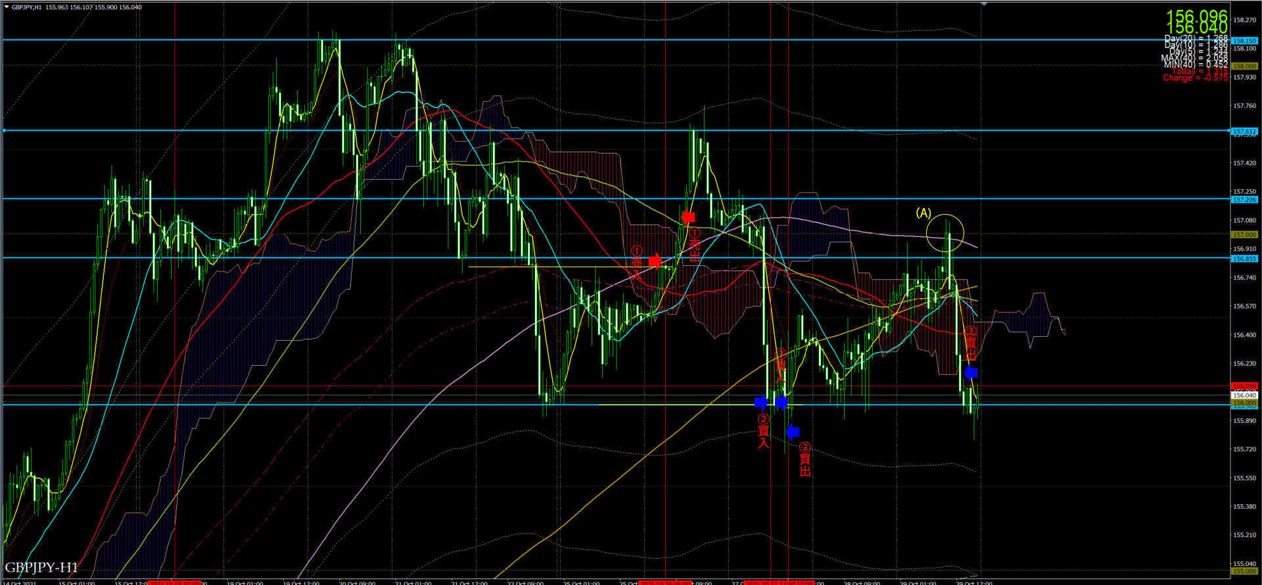Select the cyan 156.855 price tag
The image size is (1262, 585).
click(1244, 259)
